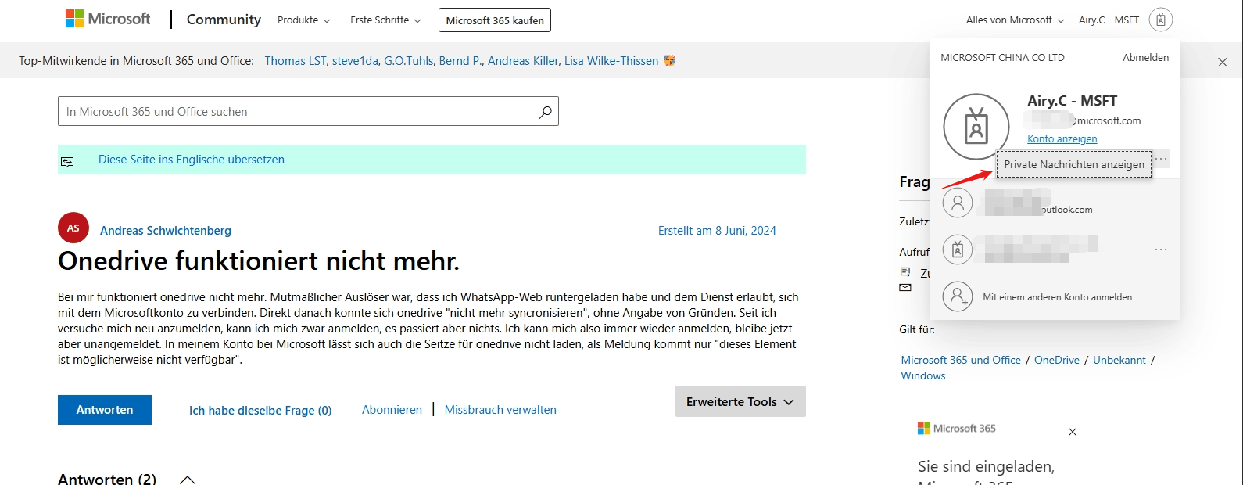Click Diese Seite ins Englische übersetzen
The width and height of the screenshot is (1243, 485).
click(x=192, y=160)
